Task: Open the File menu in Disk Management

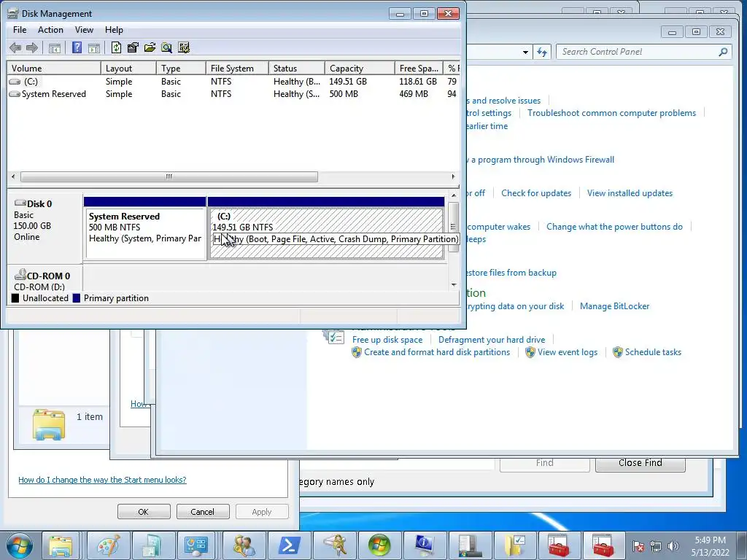Action: (20, 29)
